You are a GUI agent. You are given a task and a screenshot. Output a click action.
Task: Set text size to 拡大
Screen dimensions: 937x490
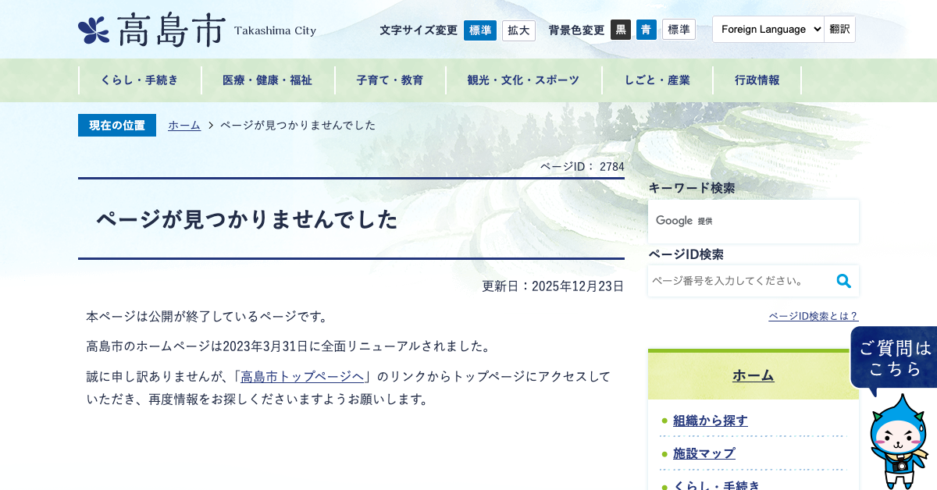[518, 30]
